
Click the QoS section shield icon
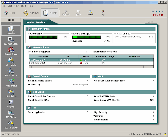pyautogui.click(x=95, y=76)
